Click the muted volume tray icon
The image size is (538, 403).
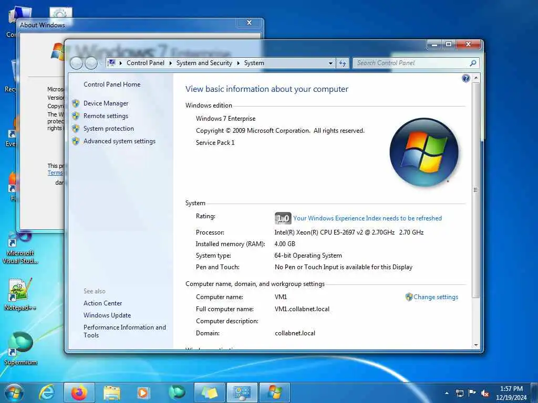(x=485, y=393)
